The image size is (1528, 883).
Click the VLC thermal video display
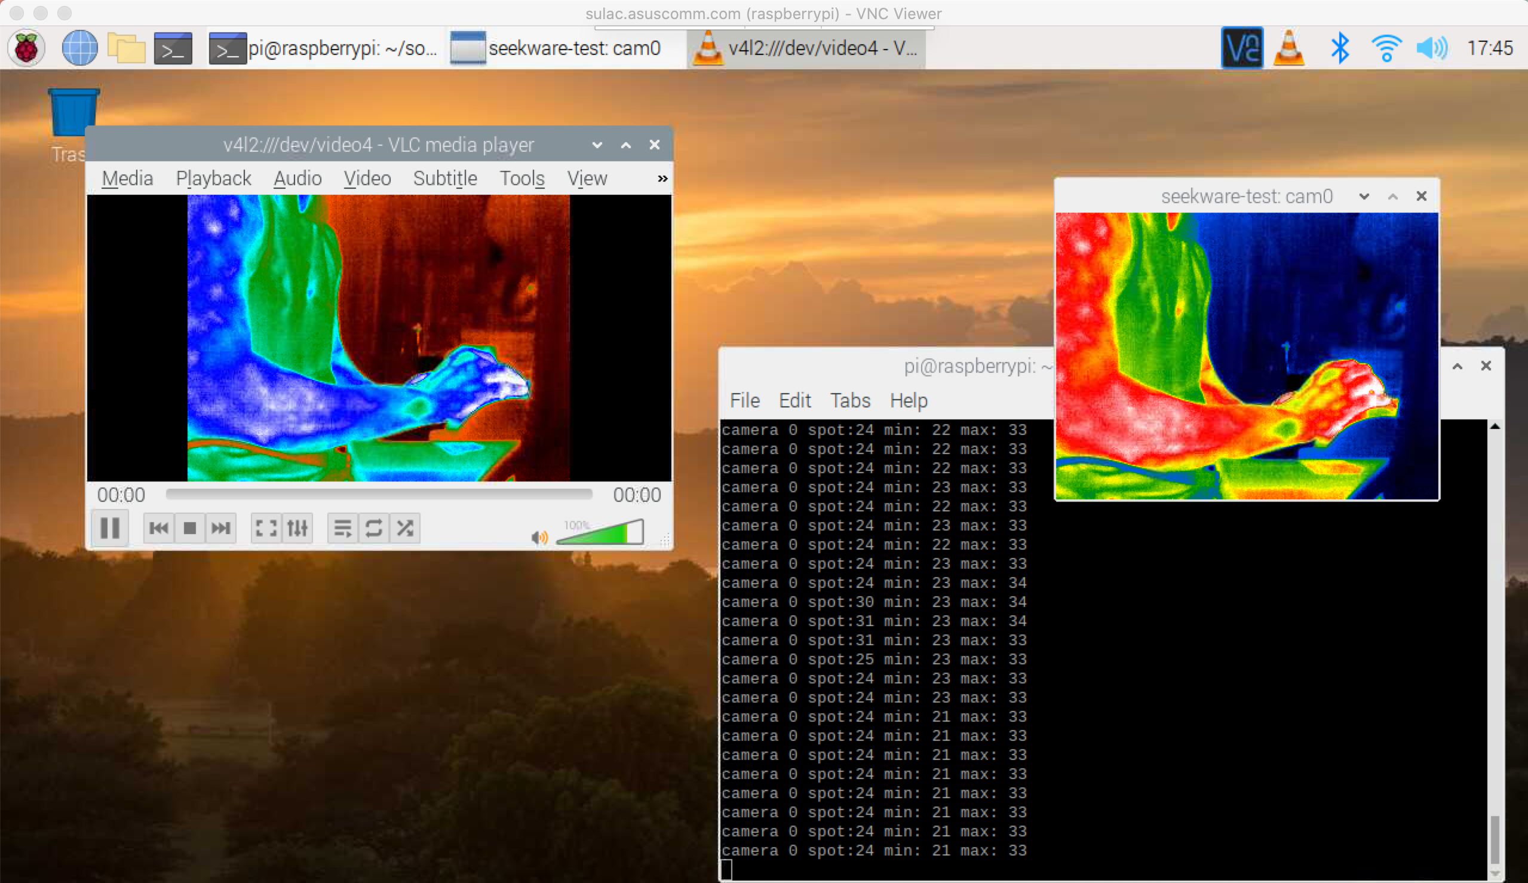point(379,338)
